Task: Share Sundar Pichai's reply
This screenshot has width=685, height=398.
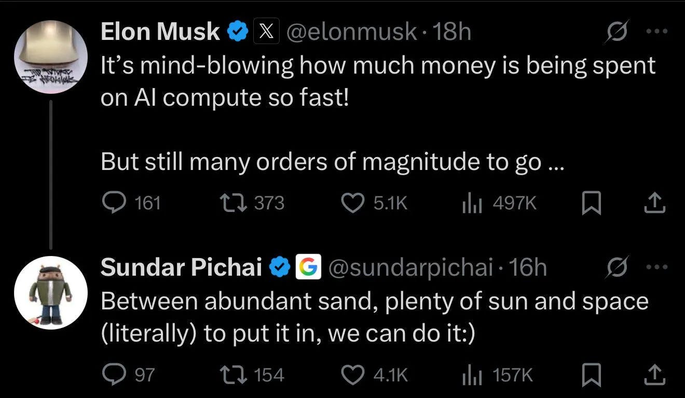Action: point(655,374)
